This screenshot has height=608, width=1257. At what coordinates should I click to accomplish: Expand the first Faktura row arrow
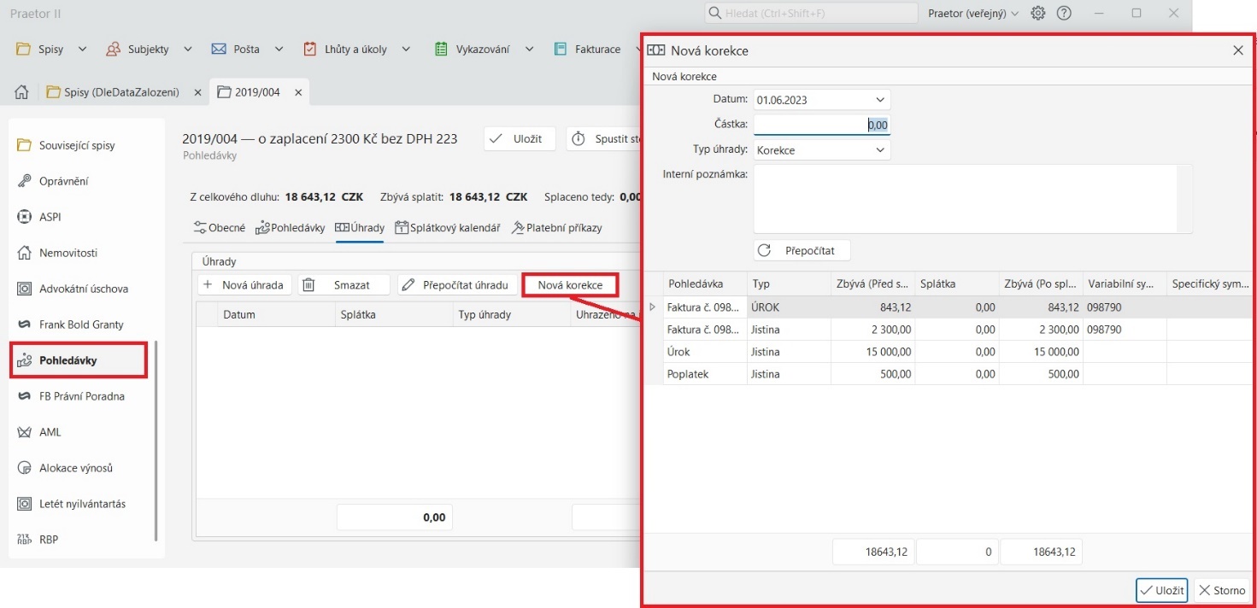coord(653,307)
